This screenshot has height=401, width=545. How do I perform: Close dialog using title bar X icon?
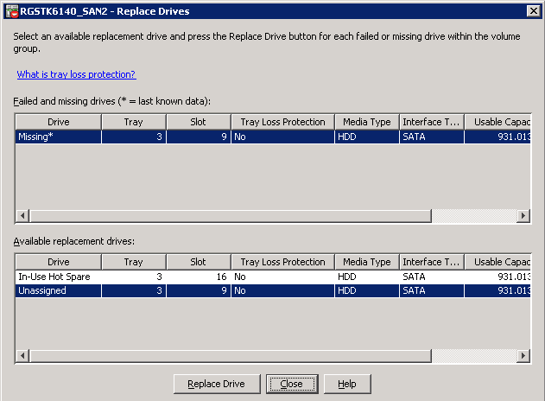point(534,11)
